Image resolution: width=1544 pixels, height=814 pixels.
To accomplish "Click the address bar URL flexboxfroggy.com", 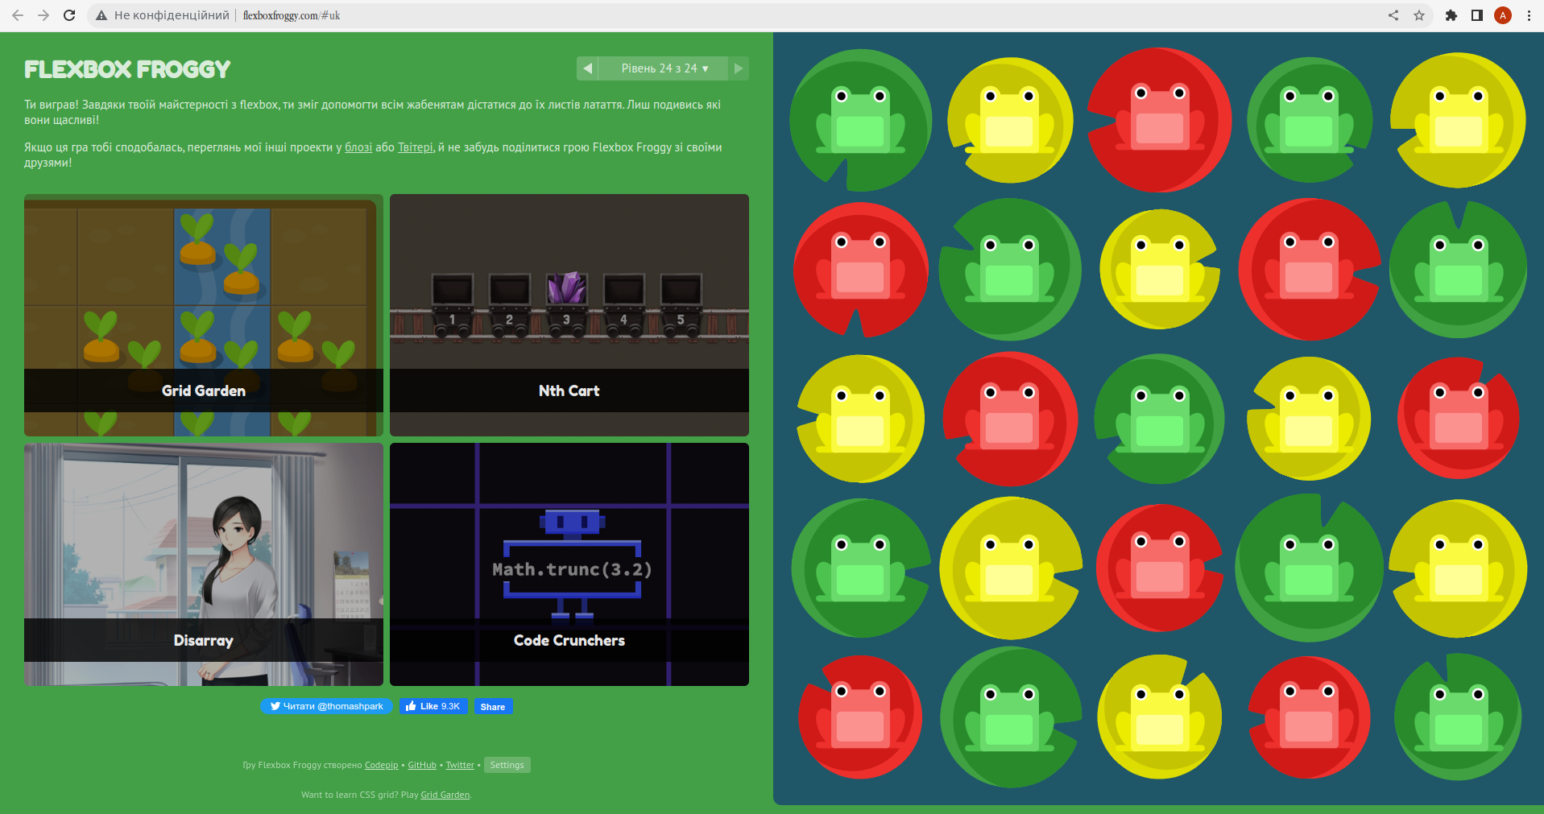I will tap(292, 15).
